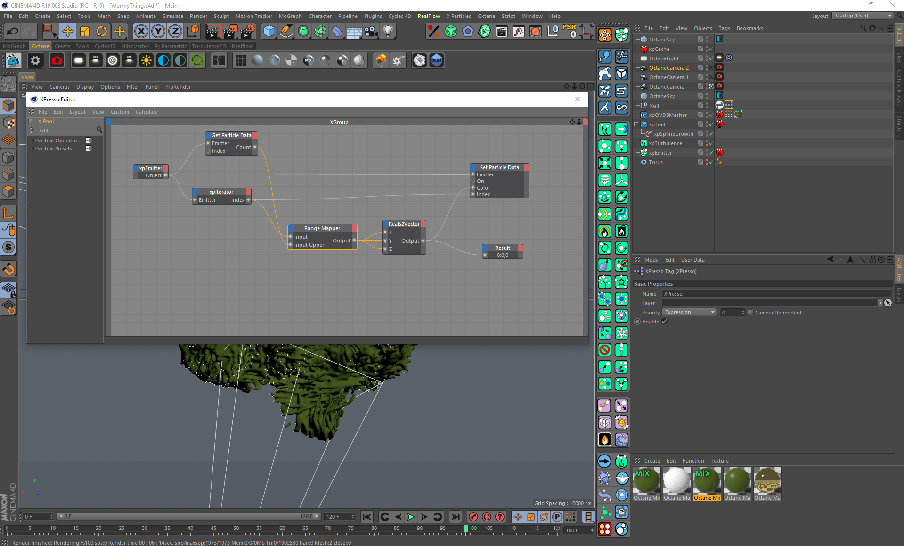Click the Pen spline tool icon
Screen dimensions: 904x546
click(x=286, y=32)
